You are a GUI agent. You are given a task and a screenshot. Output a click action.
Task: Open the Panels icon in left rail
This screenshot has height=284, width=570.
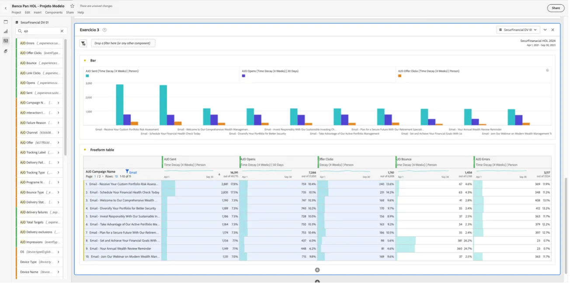coord(6,22)
